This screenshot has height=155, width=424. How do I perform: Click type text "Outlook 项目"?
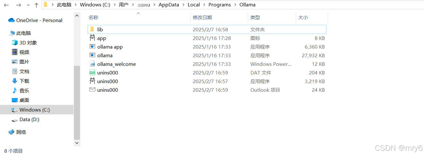tap(265, 90)
